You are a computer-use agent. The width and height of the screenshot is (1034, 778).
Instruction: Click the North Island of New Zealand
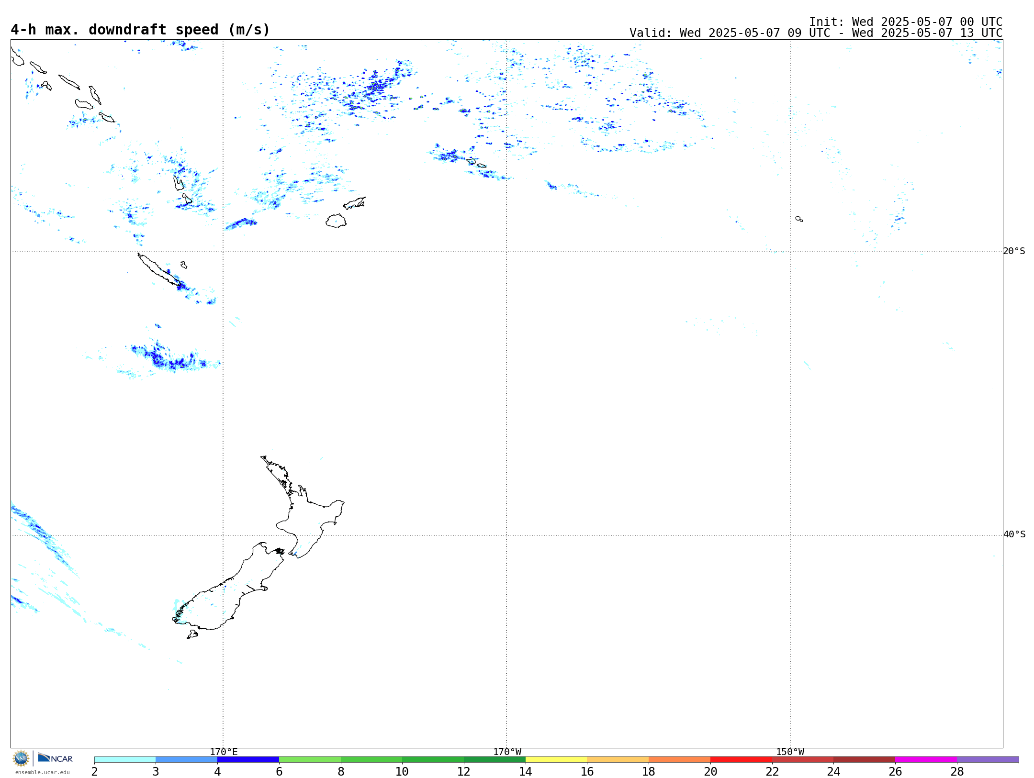[306, 519]
